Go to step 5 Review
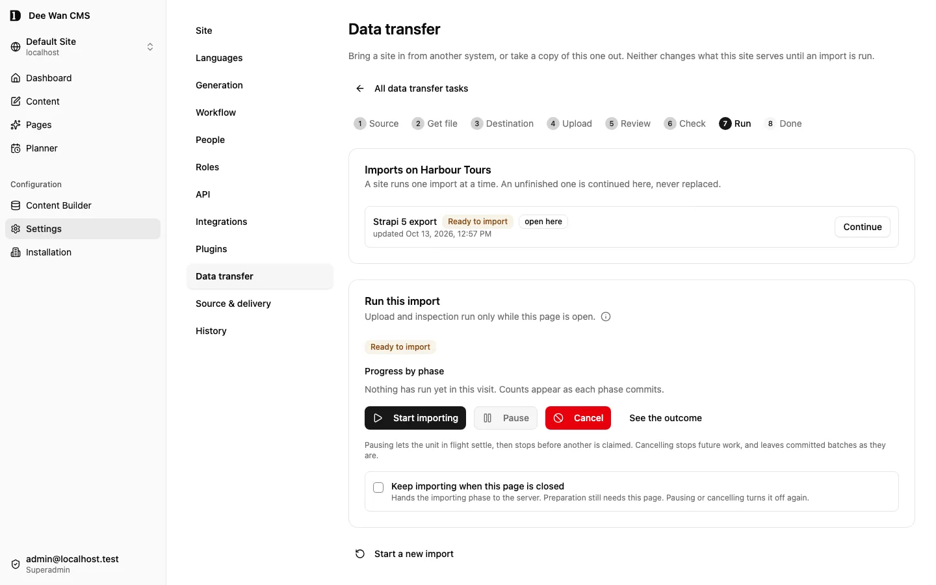936x585 pixels. [628, 123]
